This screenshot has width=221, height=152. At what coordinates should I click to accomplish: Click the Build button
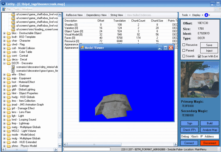[x=209, y=123]
